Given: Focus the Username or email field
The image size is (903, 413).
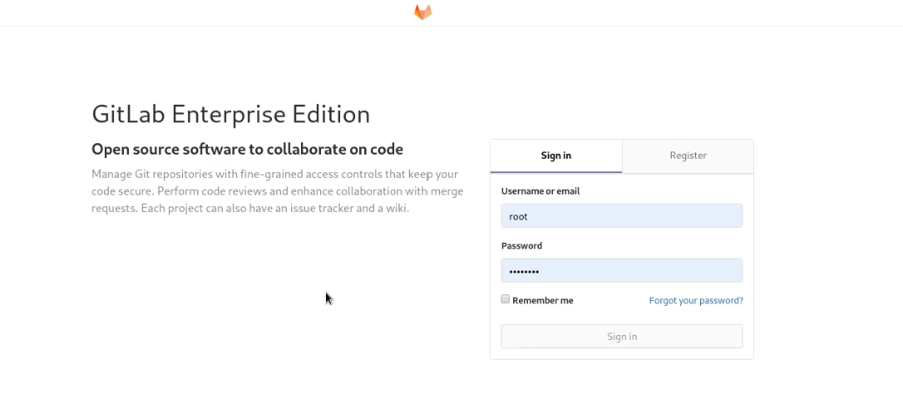Looking at the screenshot, I should pyautogui.click(x=621, y=216).
